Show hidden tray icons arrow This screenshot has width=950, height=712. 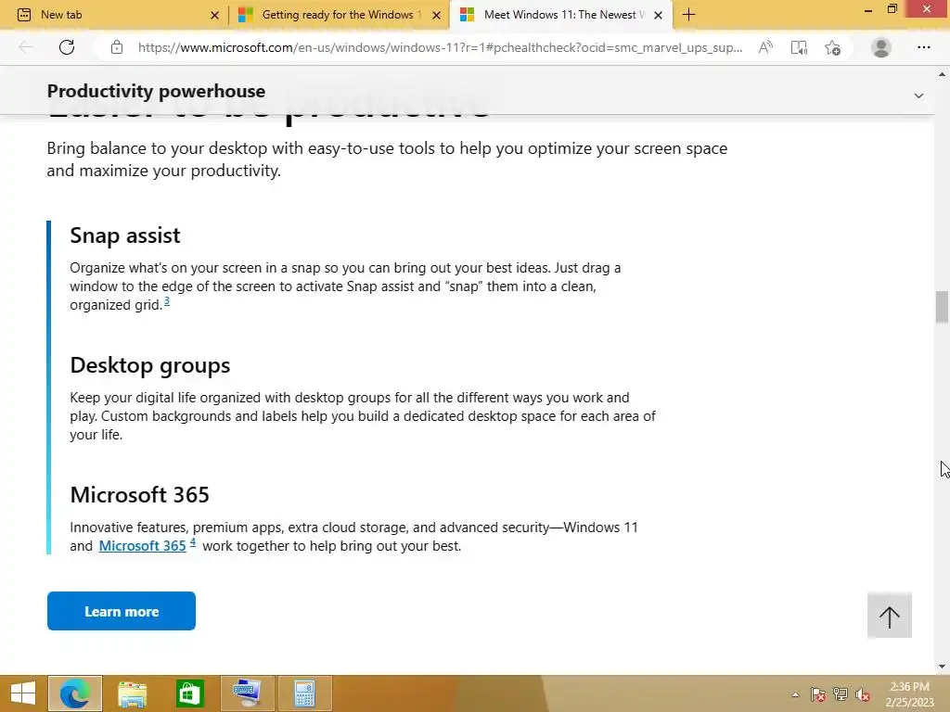coord(795,694)
